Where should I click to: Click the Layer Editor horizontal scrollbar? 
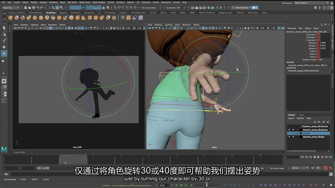(309, 151)
